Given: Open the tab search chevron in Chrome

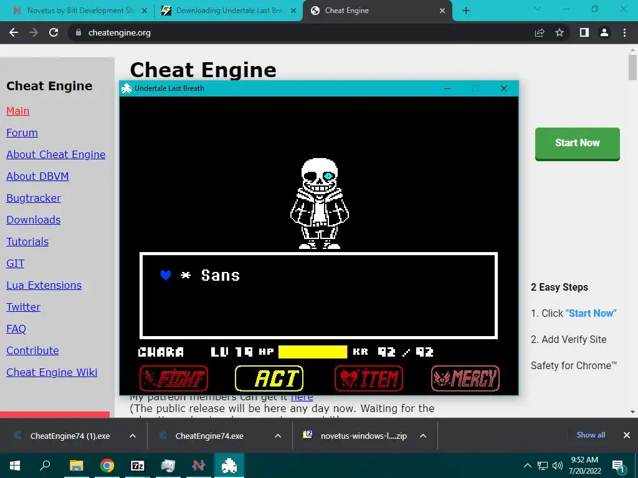Looking at the screenshot, I should (538, 9).
